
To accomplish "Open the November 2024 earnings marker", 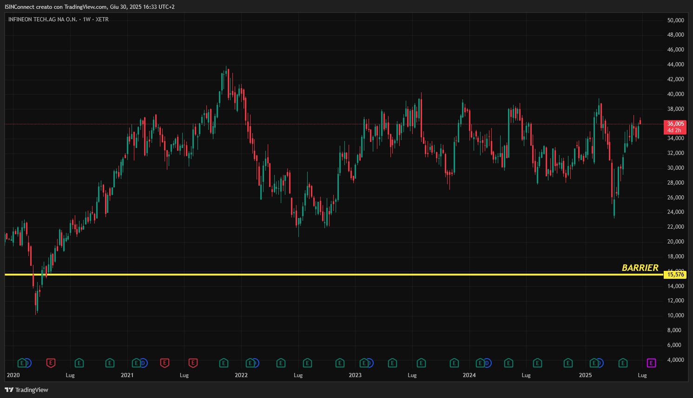I will click(x=568, y=363).
